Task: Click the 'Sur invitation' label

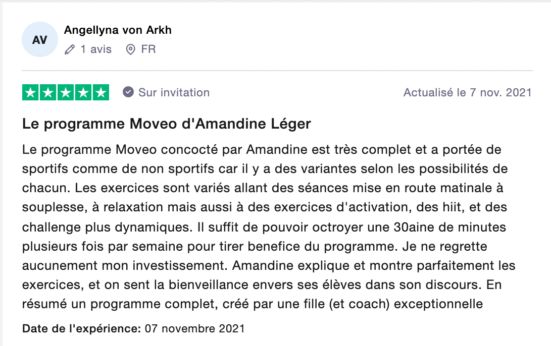Action: coord(174,93)
